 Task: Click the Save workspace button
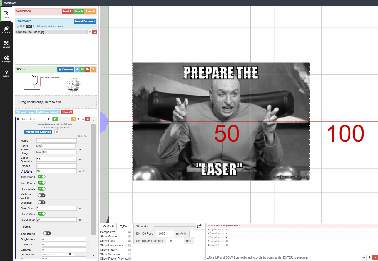coord(79,11)
